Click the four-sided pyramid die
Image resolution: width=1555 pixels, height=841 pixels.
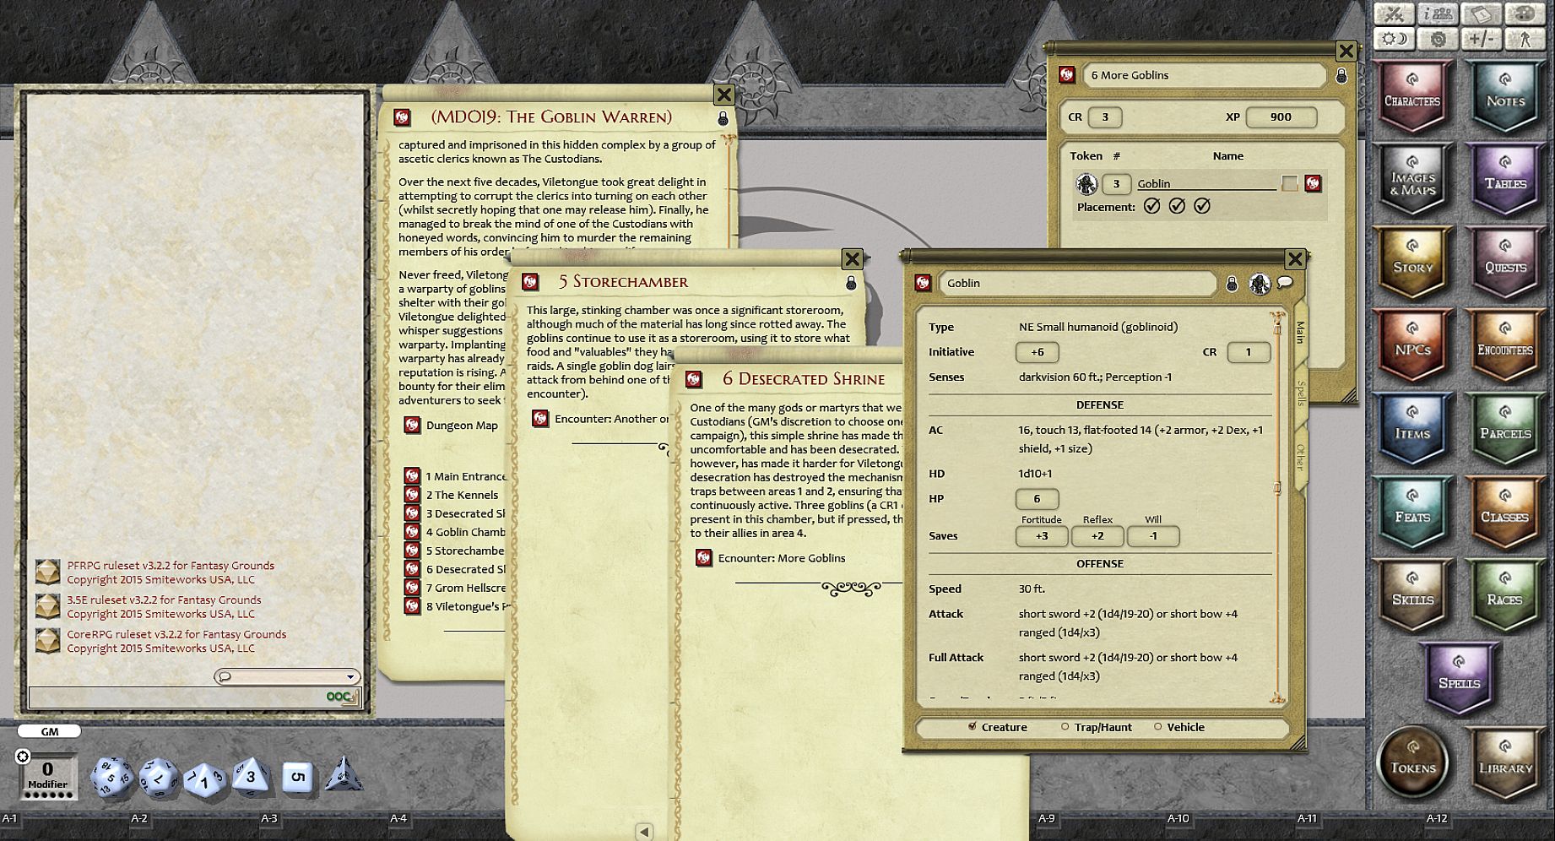pos(344,775)
